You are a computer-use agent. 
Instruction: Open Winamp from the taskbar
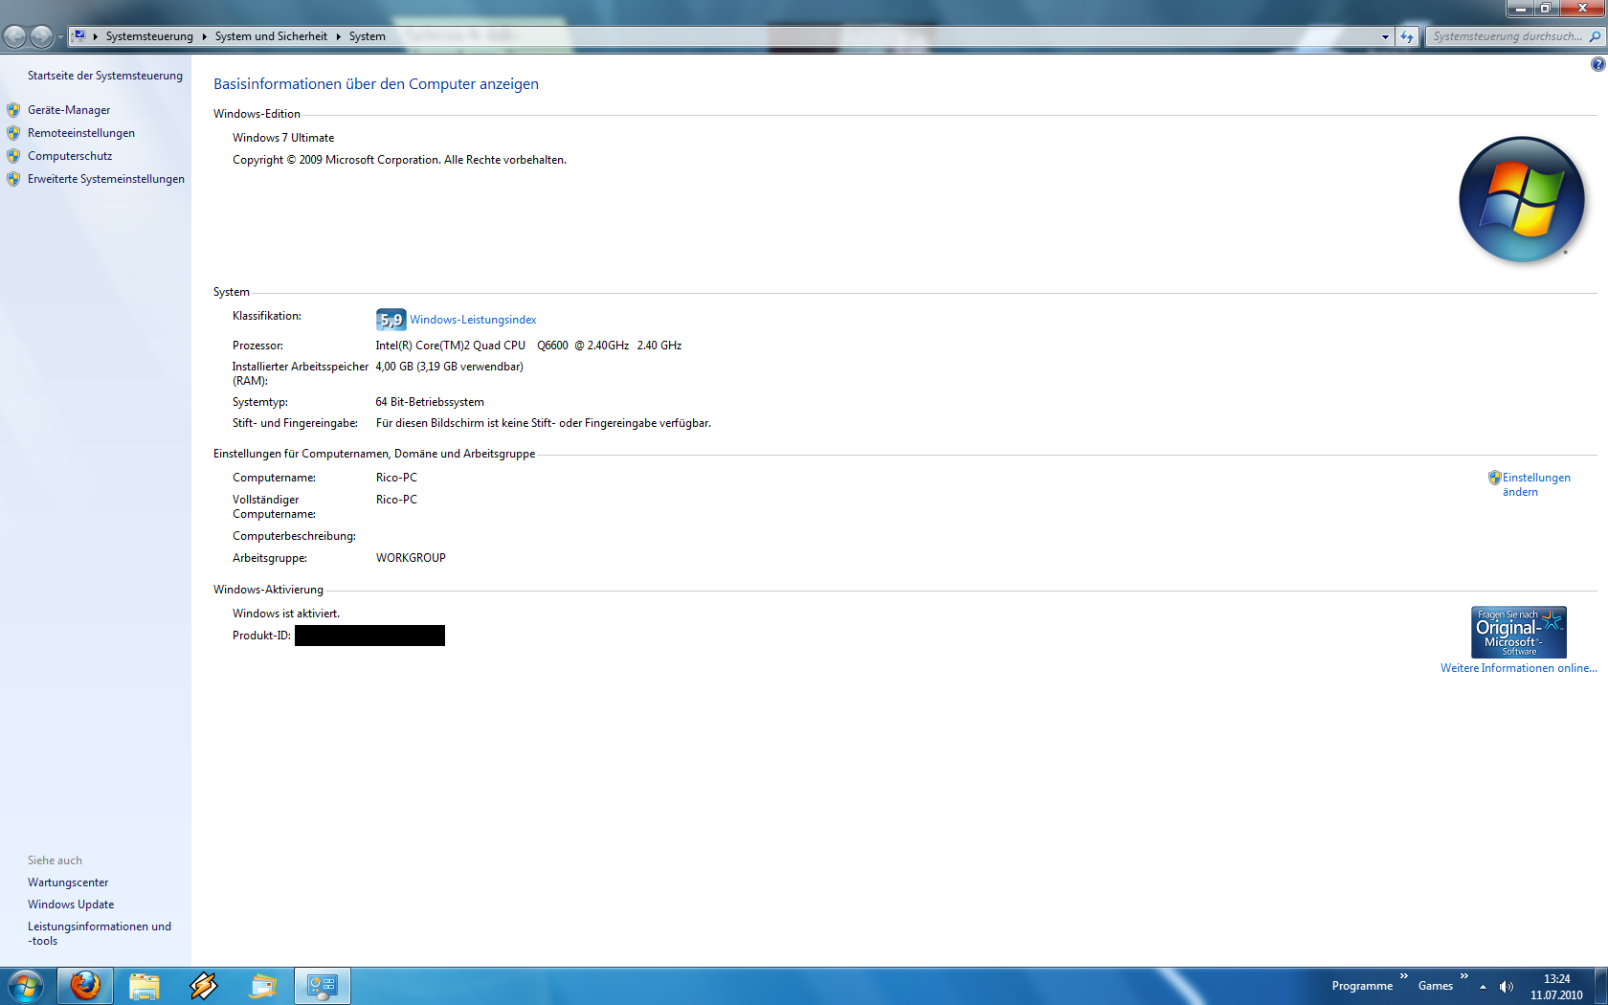coord(204,986)
